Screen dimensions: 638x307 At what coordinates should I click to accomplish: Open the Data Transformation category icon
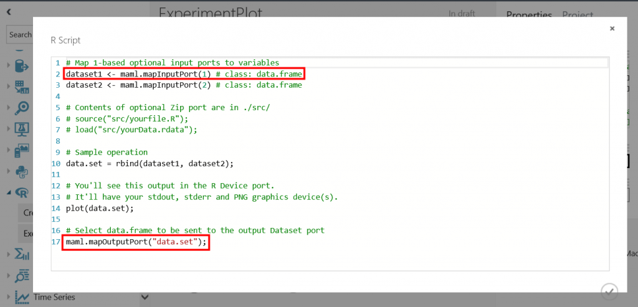pos(22,86)
